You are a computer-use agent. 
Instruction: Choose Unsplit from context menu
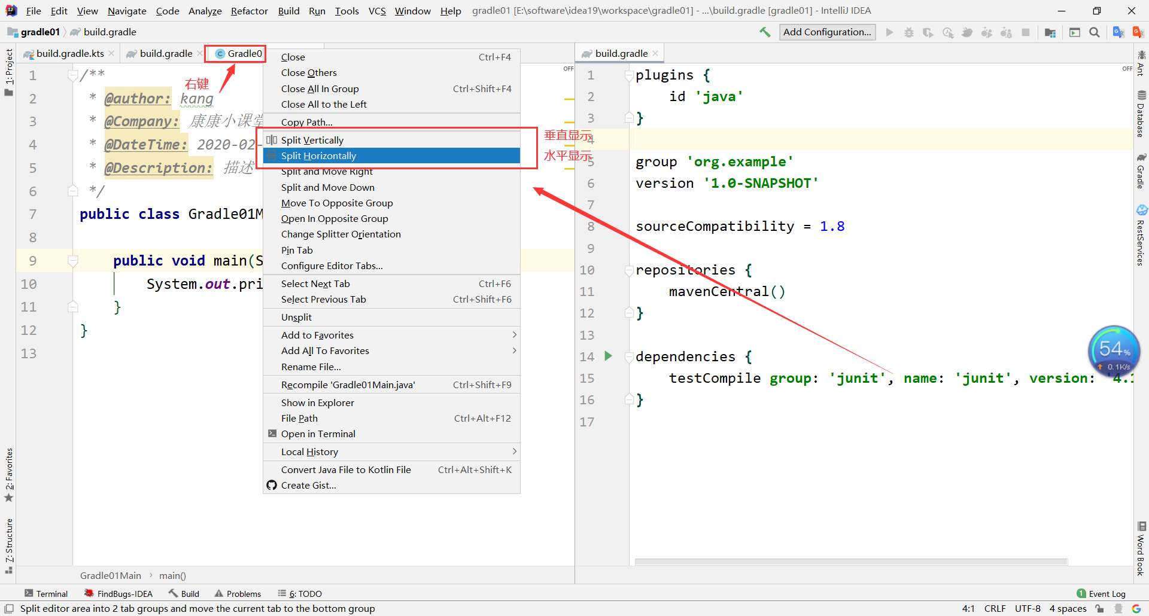click(x=391, y=317)
